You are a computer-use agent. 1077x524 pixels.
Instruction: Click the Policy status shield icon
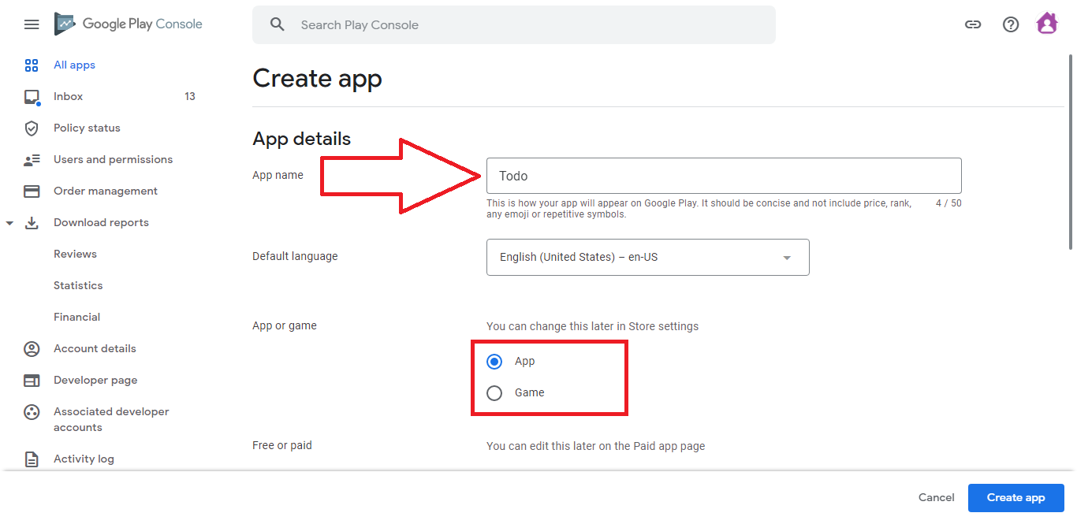click(x=32, y=128)
